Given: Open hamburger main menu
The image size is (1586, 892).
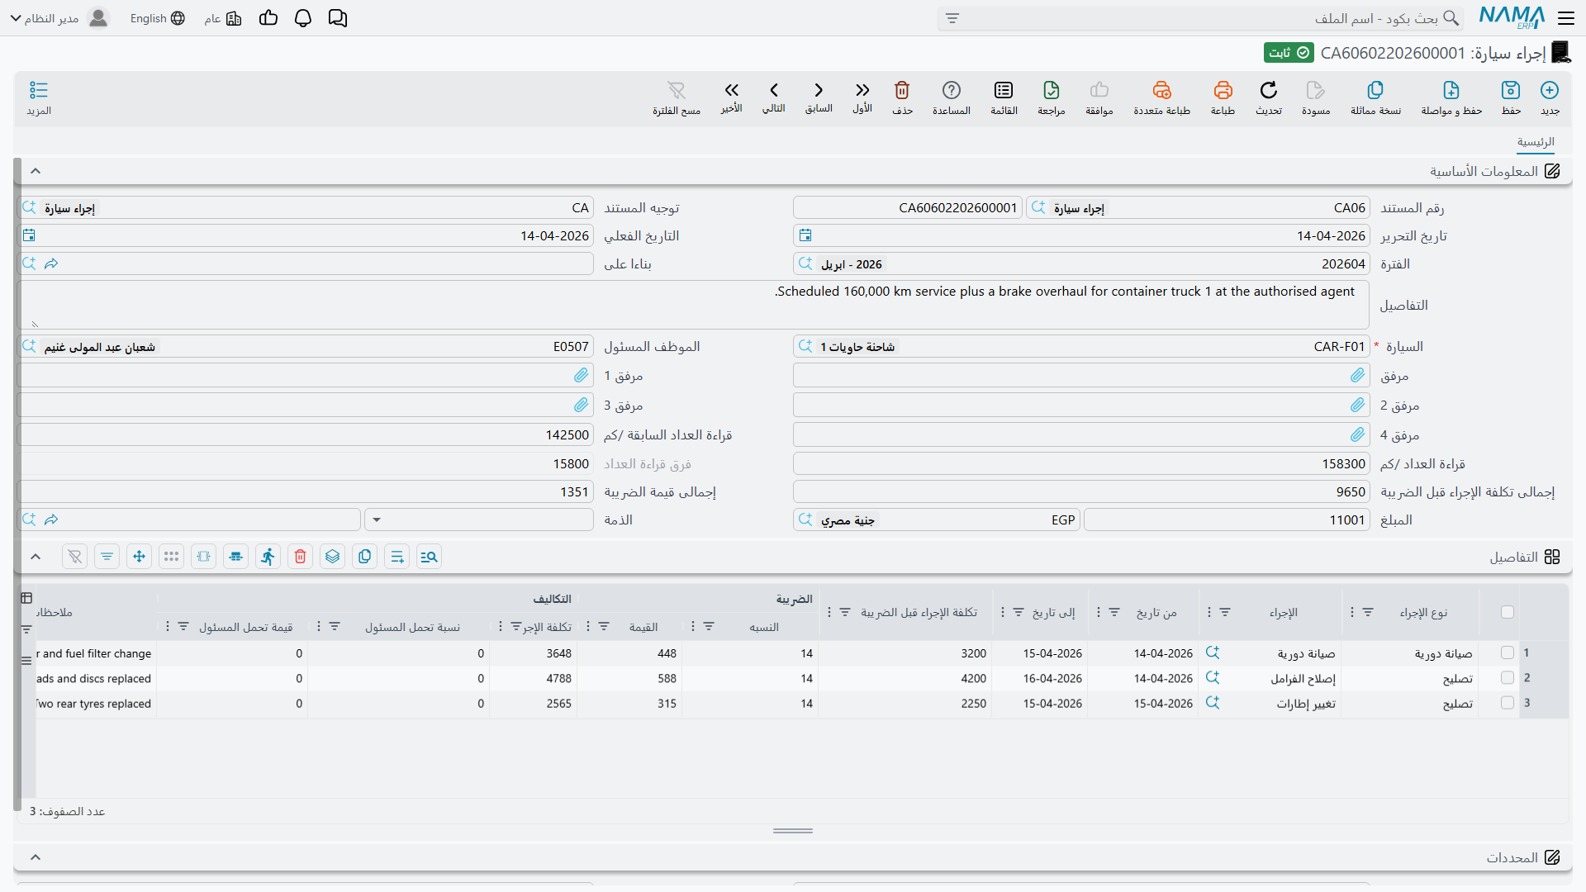Looking at the screenshot, I should point(1566,18).
